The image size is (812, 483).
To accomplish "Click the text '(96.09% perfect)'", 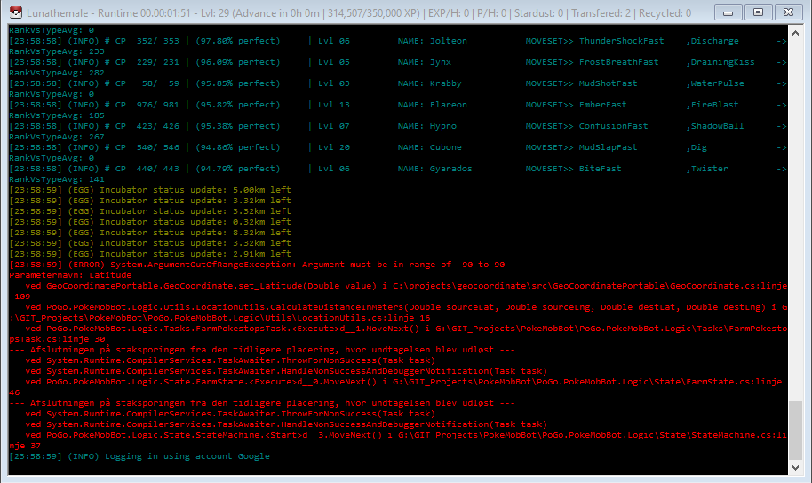I will (238, 62).
